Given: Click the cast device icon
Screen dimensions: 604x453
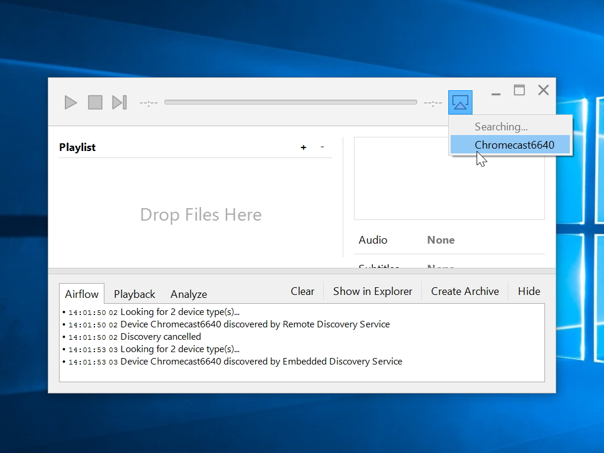Looking at the screenshot, I should [x=460, y=103].
